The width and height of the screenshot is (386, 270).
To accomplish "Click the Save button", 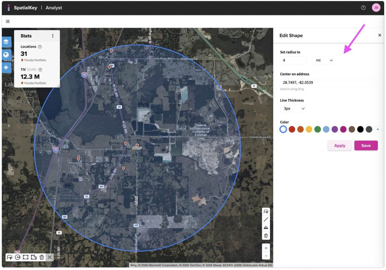I will (366, 146).
